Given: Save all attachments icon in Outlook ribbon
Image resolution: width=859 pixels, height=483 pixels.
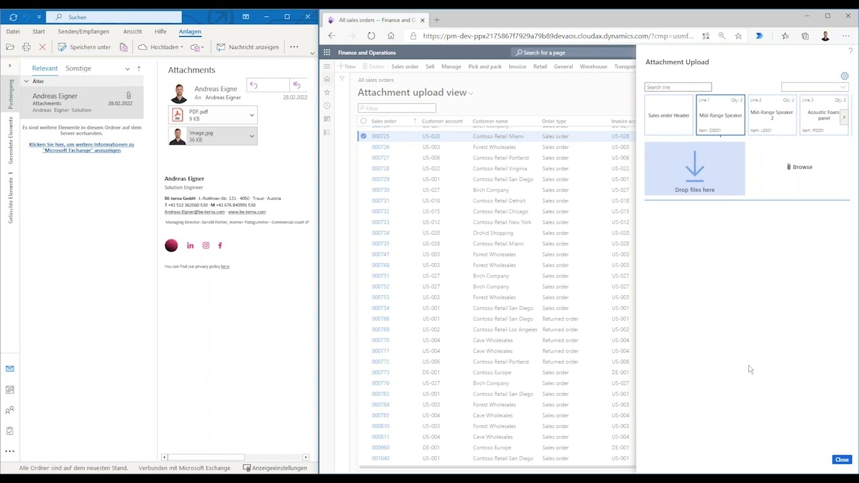Looking at the screenshot, I should [x=123, y=47].
